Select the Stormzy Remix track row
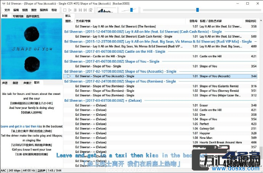 160,91
